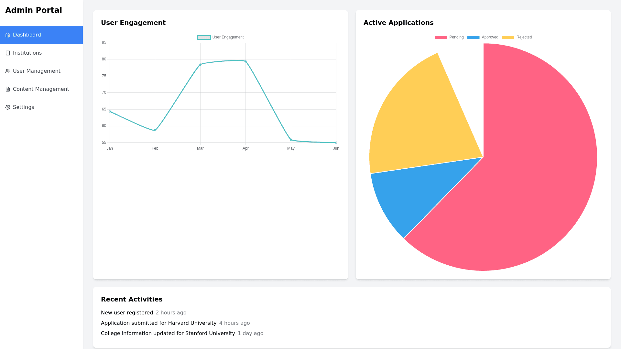Select Stanford University update activity
Screen dimensions: 621x349
pos(168,333)
